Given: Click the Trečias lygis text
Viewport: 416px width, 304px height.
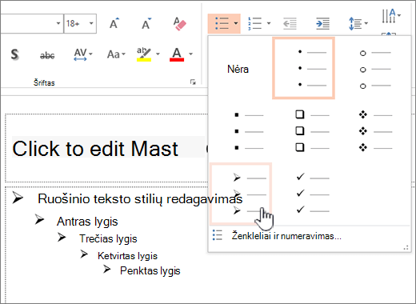Looking at the screenshot, I should [x=108, y=238].
